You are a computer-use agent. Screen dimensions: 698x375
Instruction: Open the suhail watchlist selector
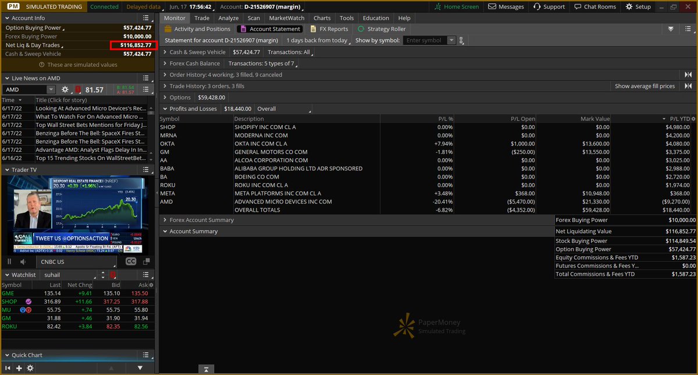pyautogui.click(x=69, y=274)
